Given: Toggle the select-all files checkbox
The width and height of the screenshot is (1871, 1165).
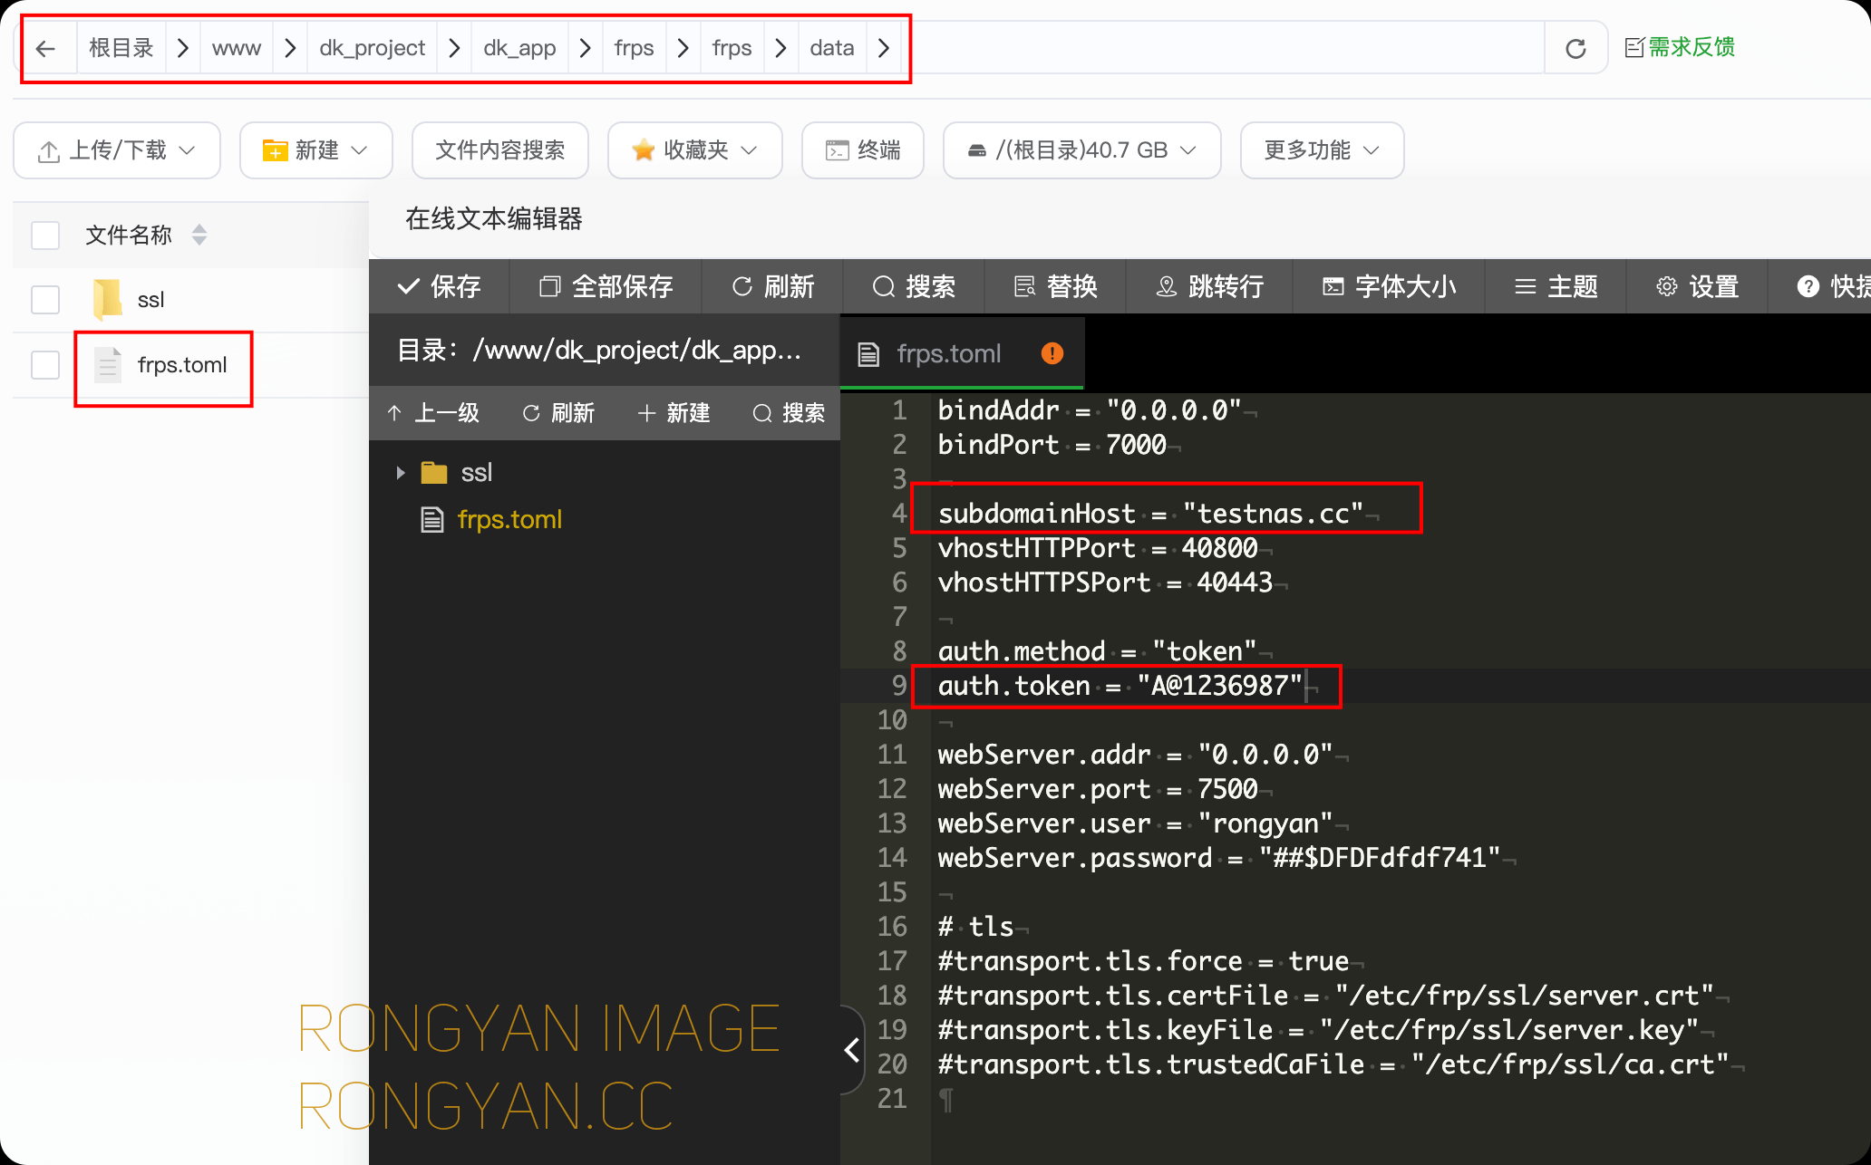Looking at the screenshot, I should click(x=45, y=236).
